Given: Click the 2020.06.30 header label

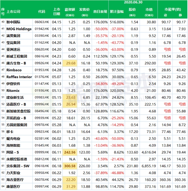Looking at the screenshot, I should click(133, 2).
